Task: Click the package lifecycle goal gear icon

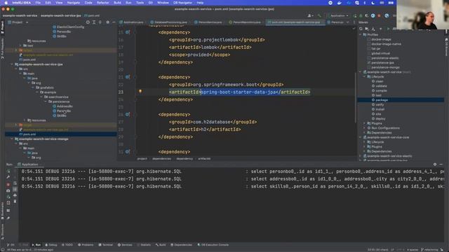Action: click(x=373, y=100)
